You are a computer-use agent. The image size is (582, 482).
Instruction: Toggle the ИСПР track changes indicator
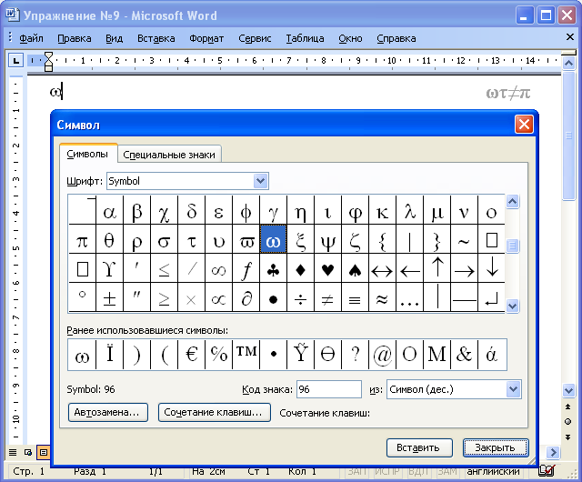tap(386, 471)
